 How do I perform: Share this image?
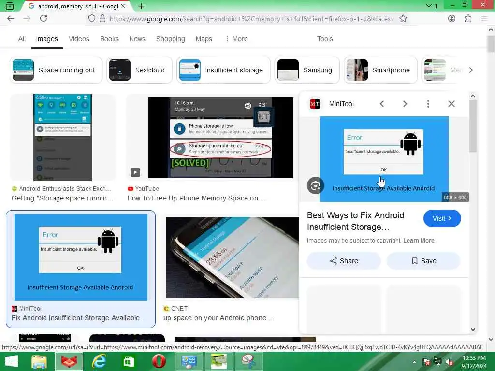[x=344, y=261]
